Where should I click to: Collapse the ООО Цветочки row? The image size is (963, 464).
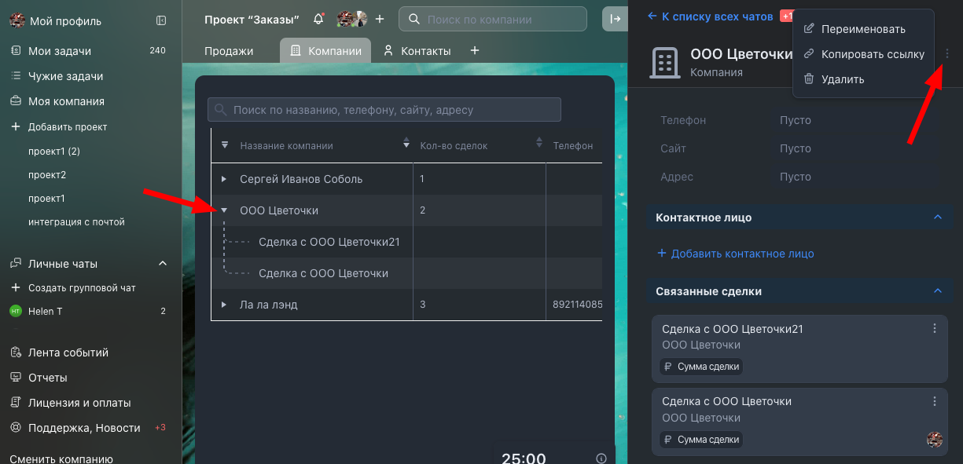click(224, 210)
